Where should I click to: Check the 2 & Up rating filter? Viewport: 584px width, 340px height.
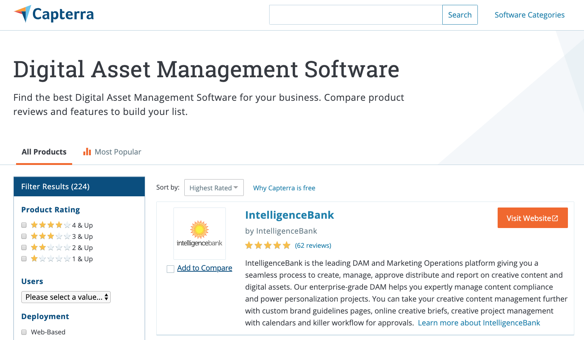24,247
